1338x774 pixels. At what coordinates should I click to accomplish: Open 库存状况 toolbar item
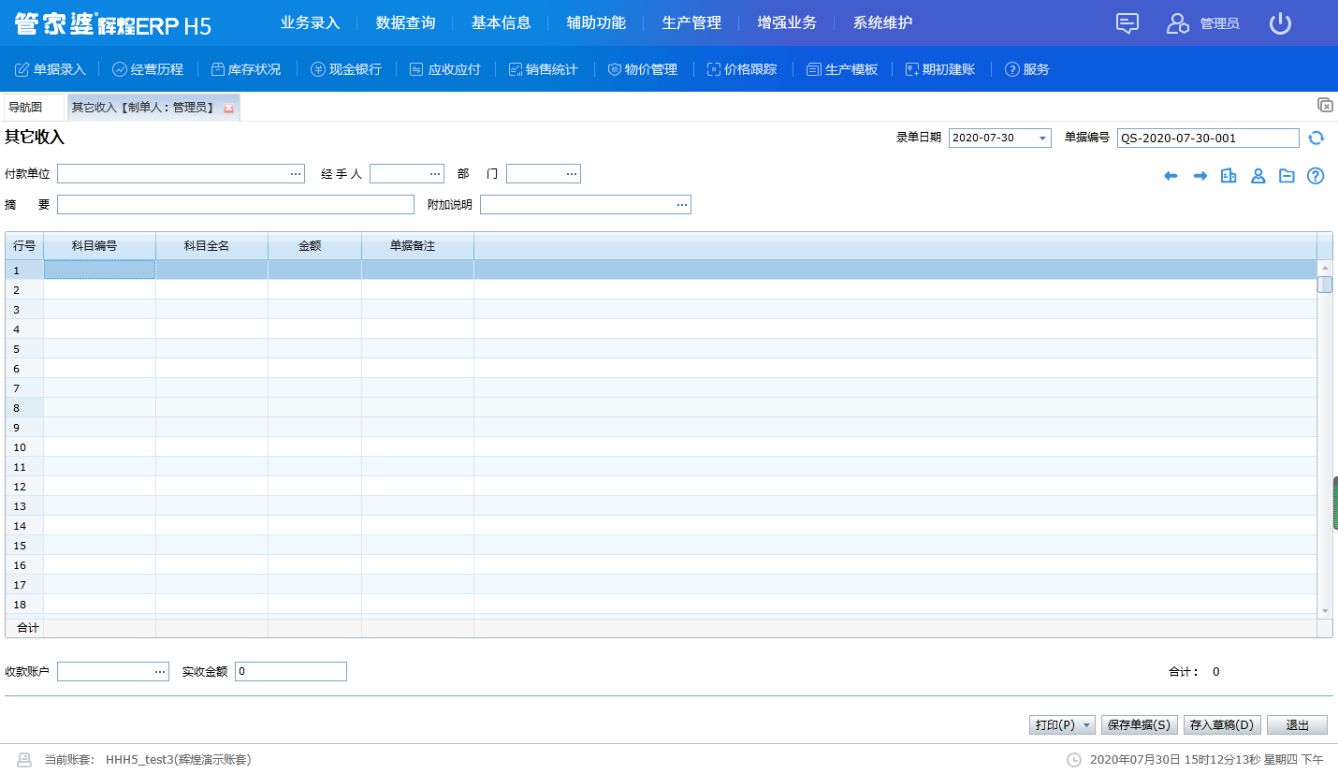click(x=245, y=69)
